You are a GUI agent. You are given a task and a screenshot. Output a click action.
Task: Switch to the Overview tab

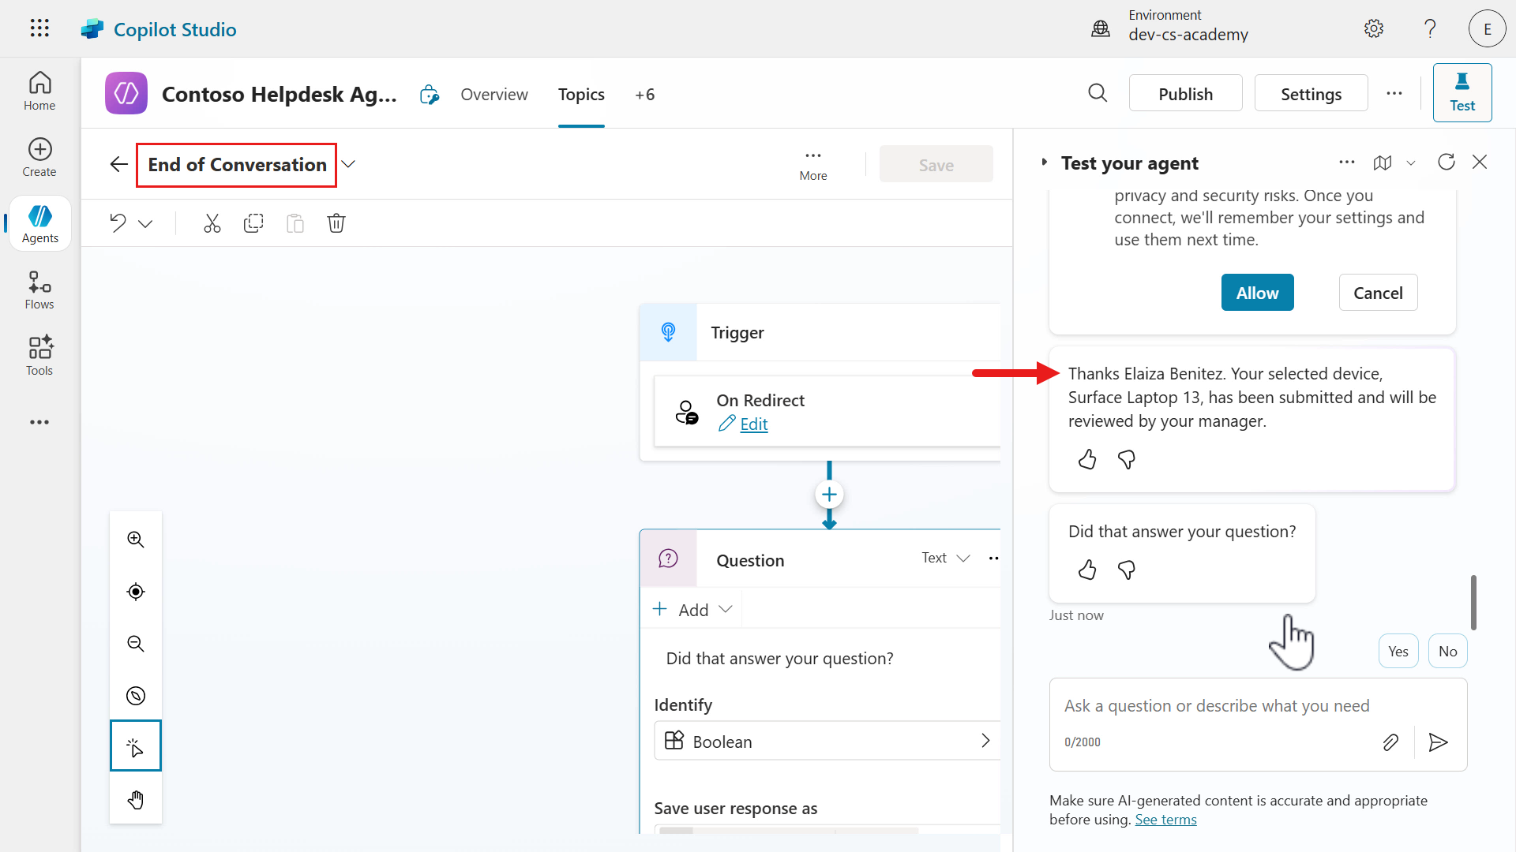[494, 95]
